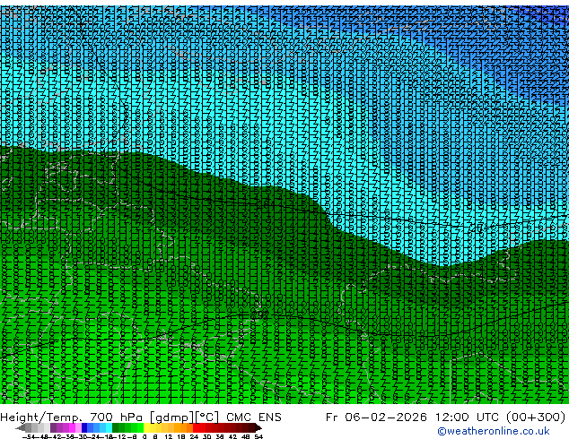Viewport: 569px width, 439px height.
Task: Click the 'Fr 06-02-2026 12:00 UTC' date text
Action: (x=414, y=417)
